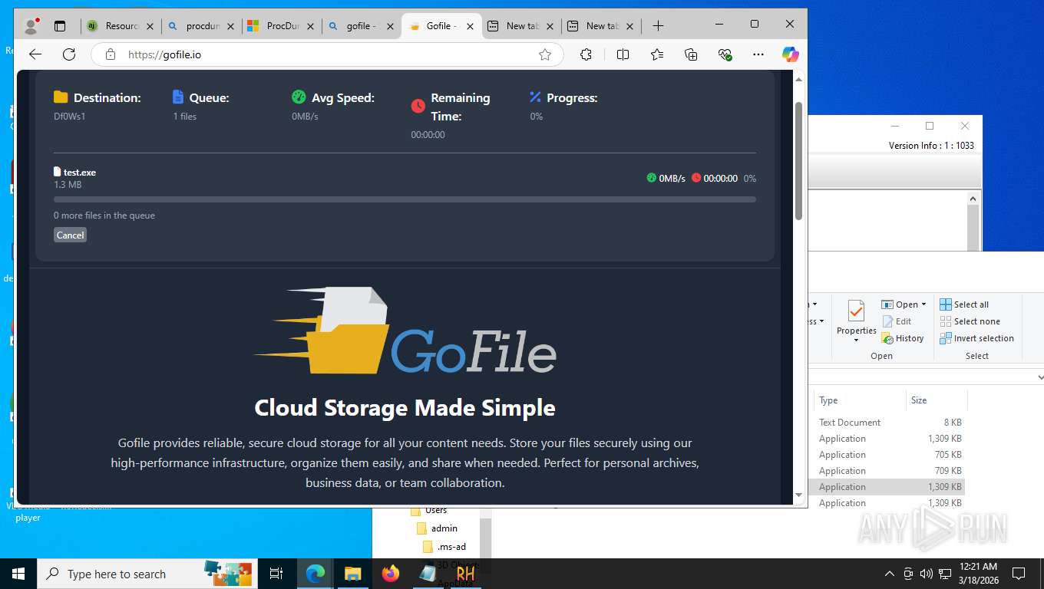The height and width of the screenshot is (589, 1044).
Task: Click the test.exe upload progress bar
Action: tap(405, 199)
